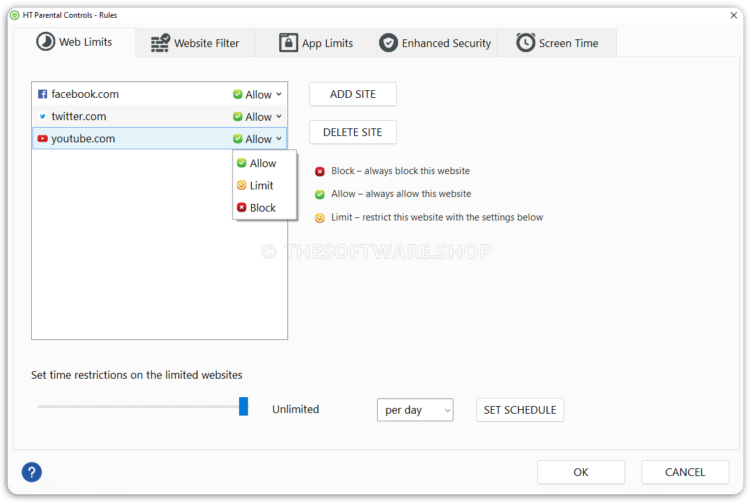Switch to the Web Limits tab
Screen dimensions: 751x502
[x=74, y=42]
